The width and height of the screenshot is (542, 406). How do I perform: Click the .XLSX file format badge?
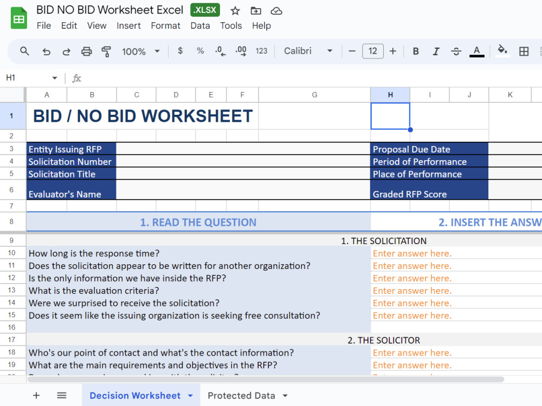(x=205, y=10)
